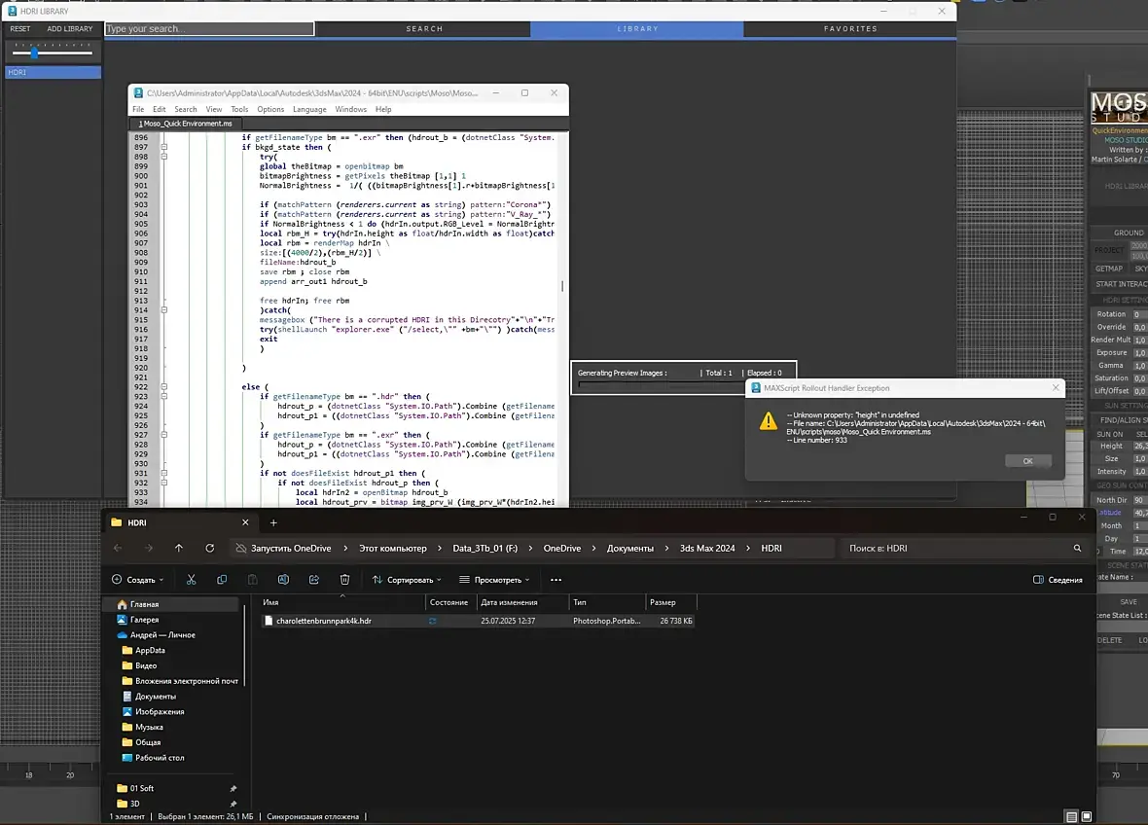The width and height of the screenshot is (1148, 825).
Task: Click the Cut scissors icon in Explorer toolbar
Action: coord(191,580)
